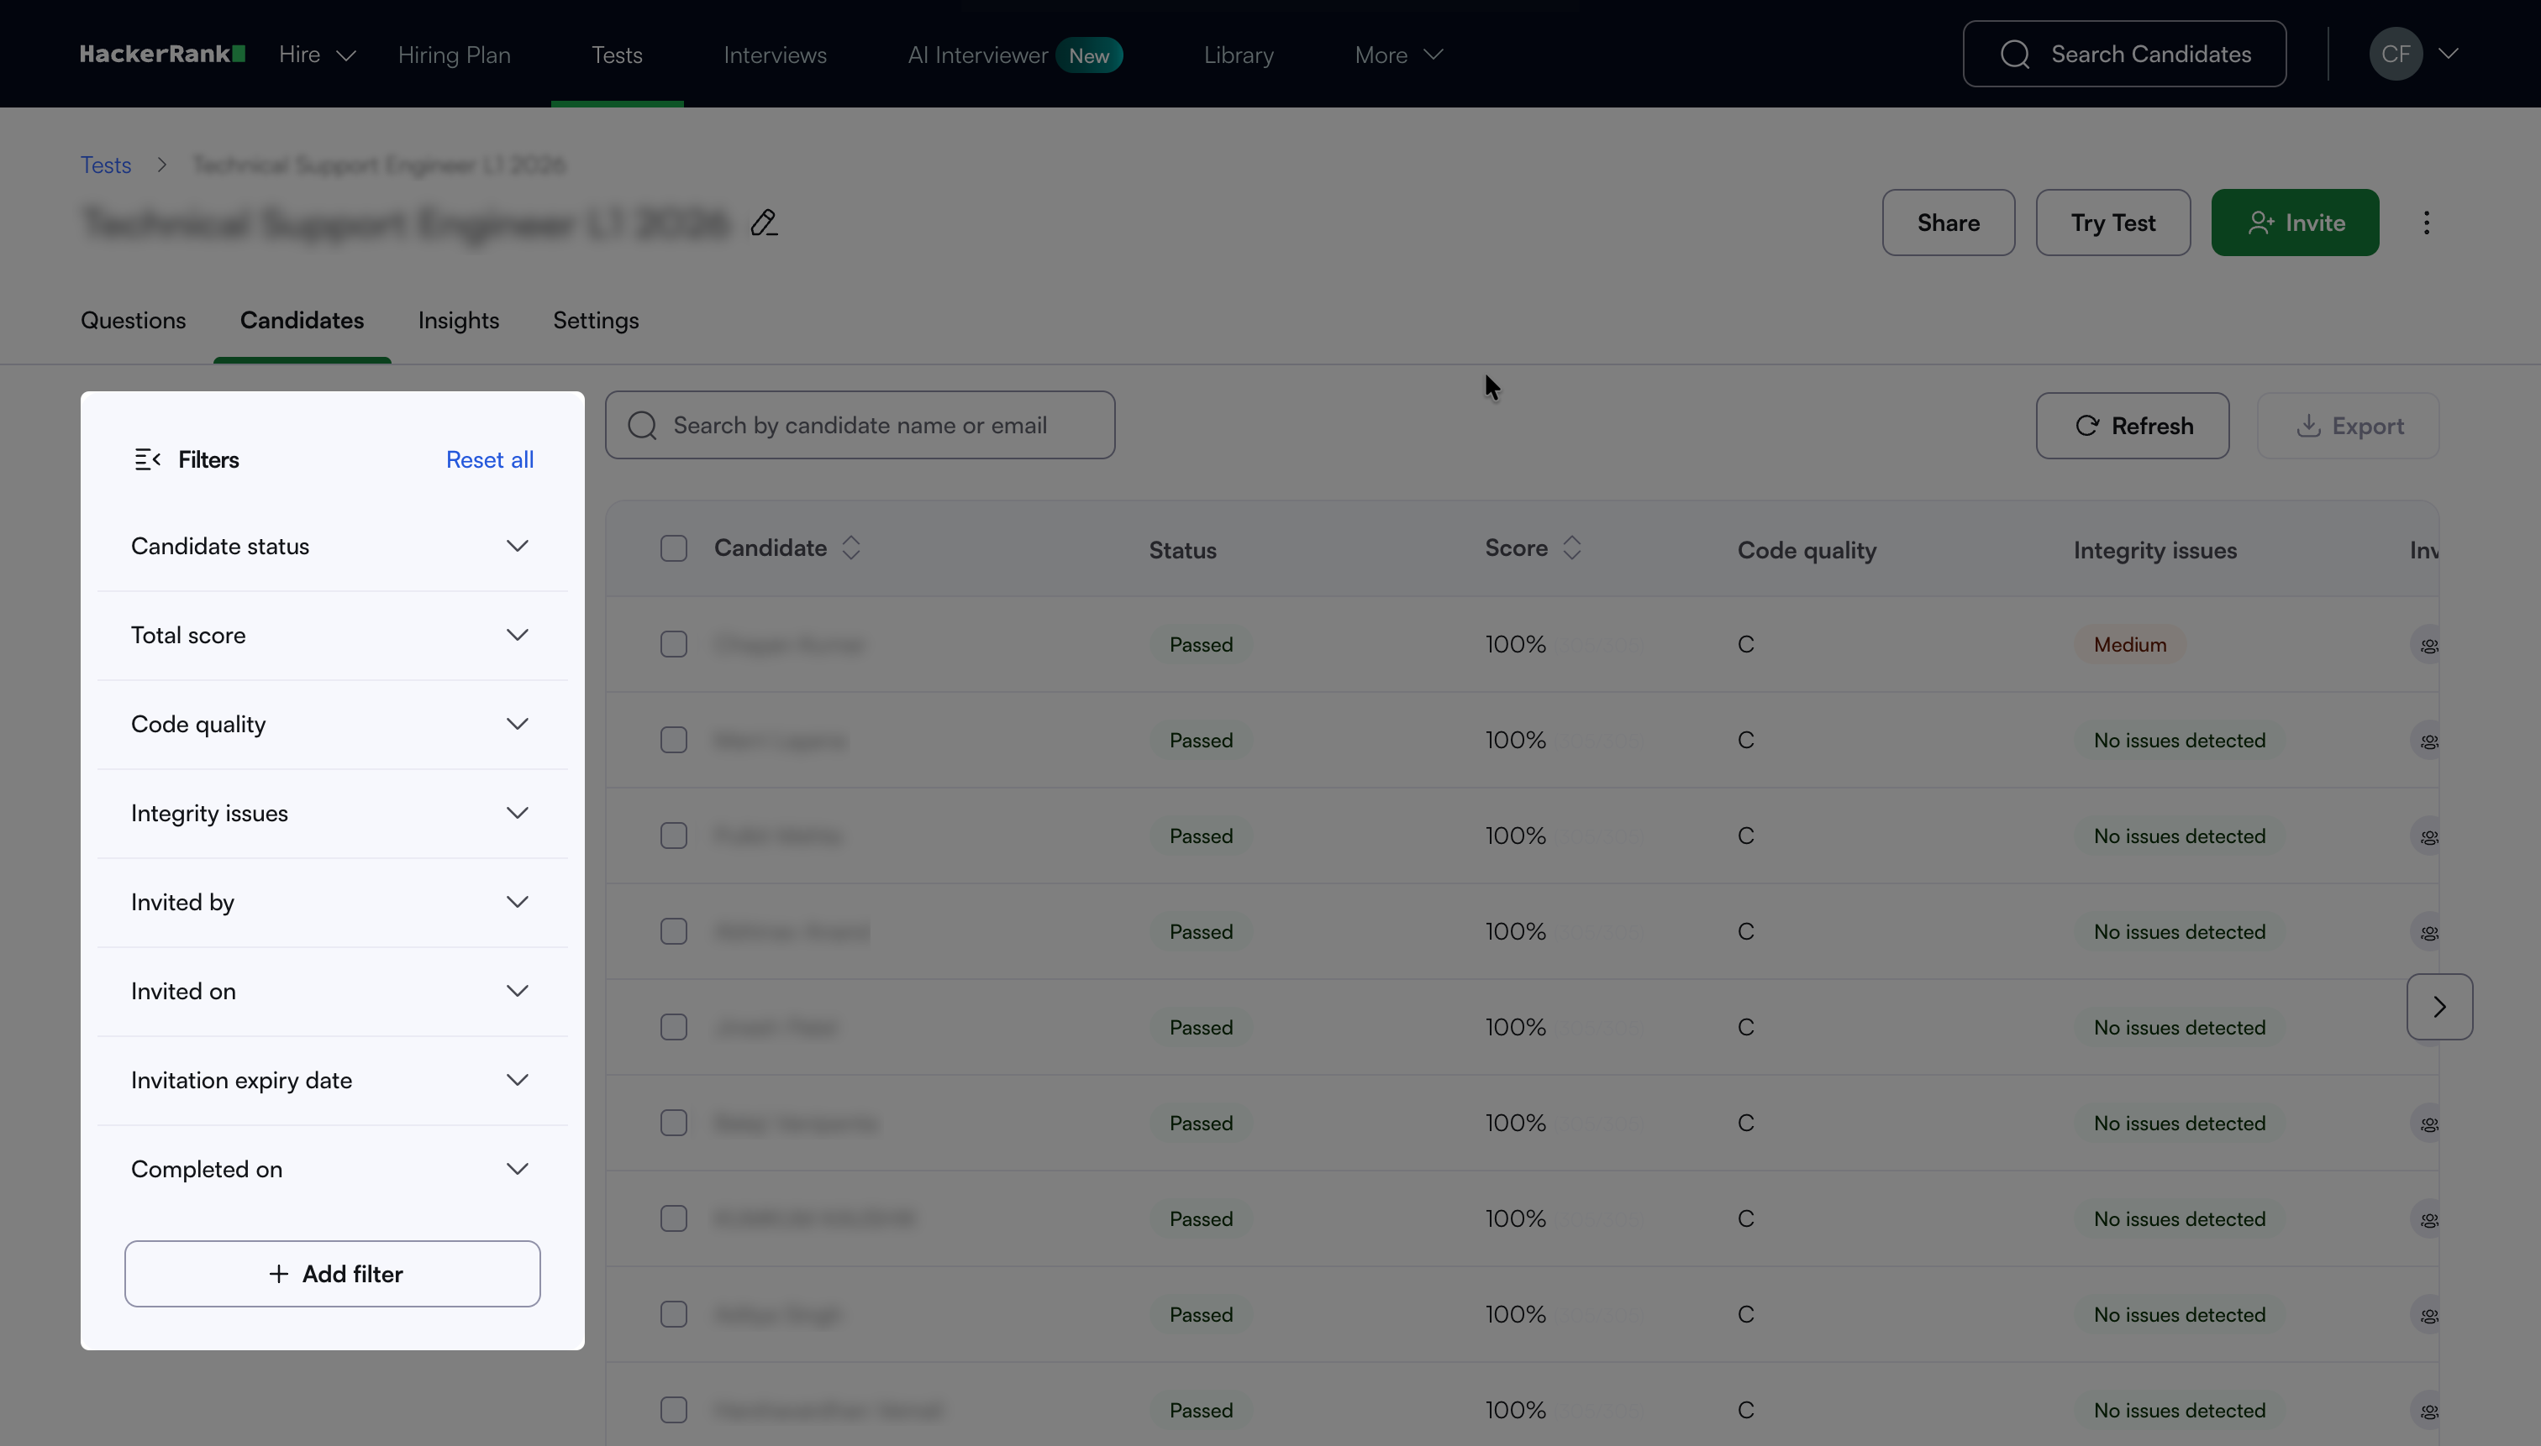2541x1446 pixels.
Task: Sort by Candidate column arrows
Action: (850, 547)
